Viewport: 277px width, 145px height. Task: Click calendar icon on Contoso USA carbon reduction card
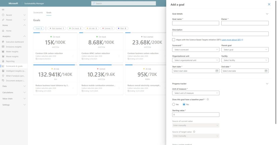pos(37,59)
